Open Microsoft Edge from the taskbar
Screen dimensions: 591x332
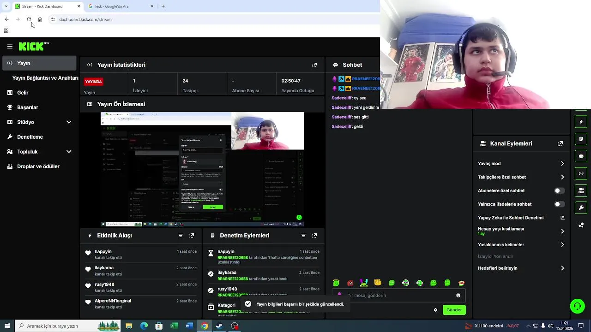pos(144,326)
